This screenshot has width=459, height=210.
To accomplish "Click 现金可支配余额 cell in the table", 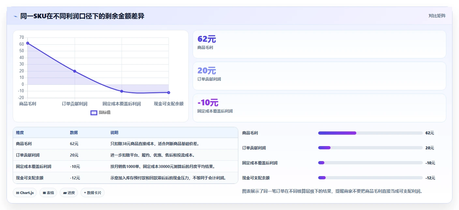I will point(30,178).
